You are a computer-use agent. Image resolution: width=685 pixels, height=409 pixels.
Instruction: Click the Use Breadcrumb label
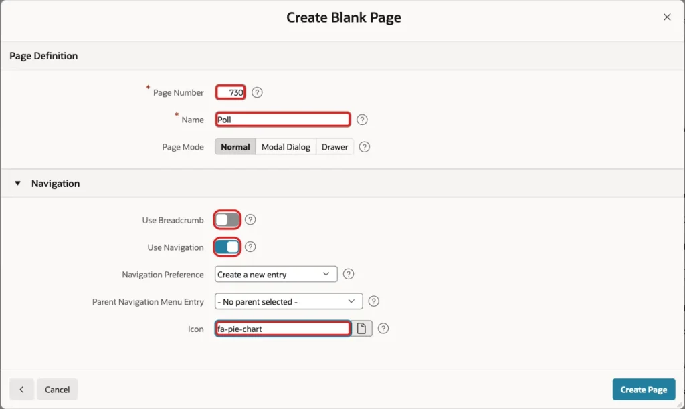point(173,220)
